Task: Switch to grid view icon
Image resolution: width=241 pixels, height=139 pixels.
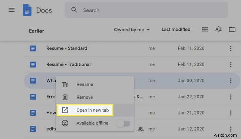Action: pyautogui.click(x=205, y=29)
